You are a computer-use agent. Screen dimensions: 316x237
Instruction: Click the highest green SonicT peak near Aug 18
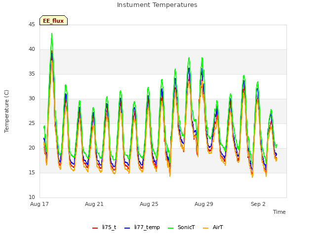pyautogui.click(x=52, y=34)
